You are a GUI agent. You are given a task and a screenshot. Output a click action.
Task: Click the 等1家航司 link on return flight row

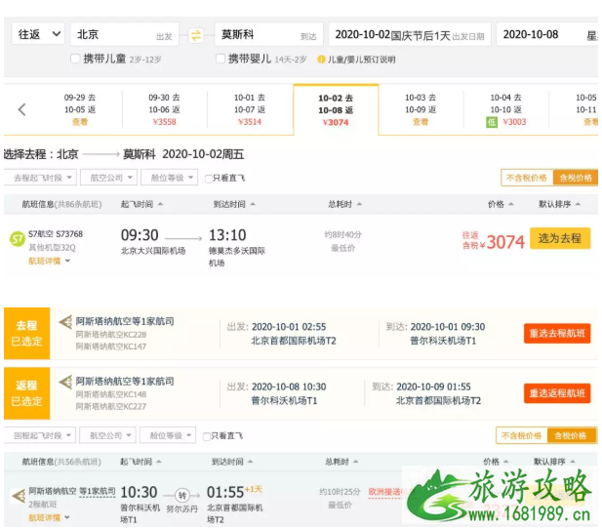click(x=98, y=491)
